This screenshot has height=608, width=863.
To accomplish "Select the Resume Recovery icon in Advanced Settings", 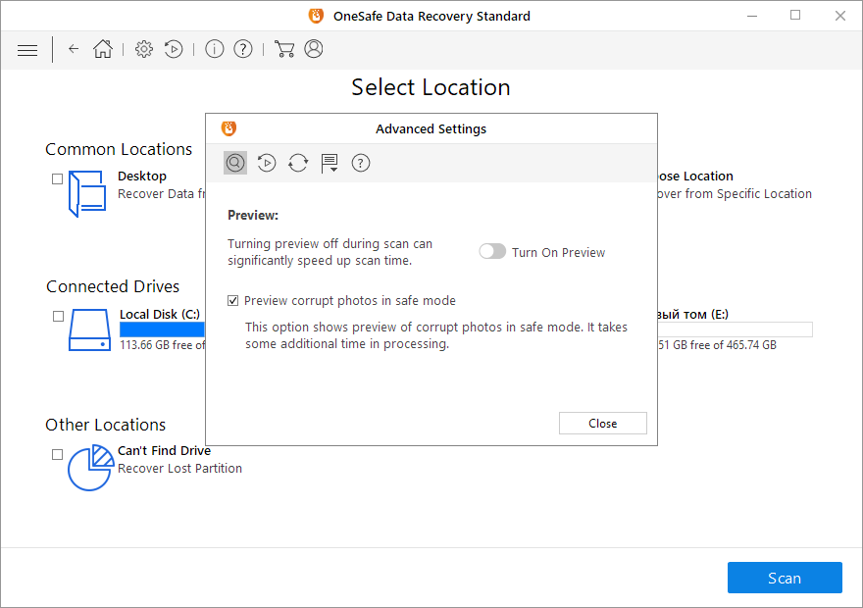I will click(x=267, y=163).
